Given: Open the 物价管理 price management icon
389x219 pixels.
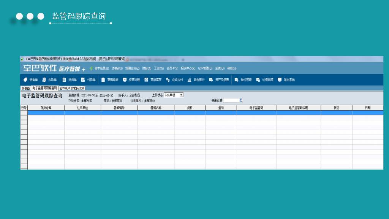Looking at the screenshot, I should click(x=236, y=80).
